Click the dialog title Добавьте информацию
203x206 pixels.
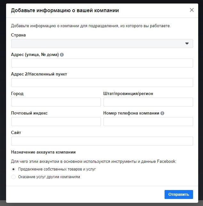click(x=65, y=10)
